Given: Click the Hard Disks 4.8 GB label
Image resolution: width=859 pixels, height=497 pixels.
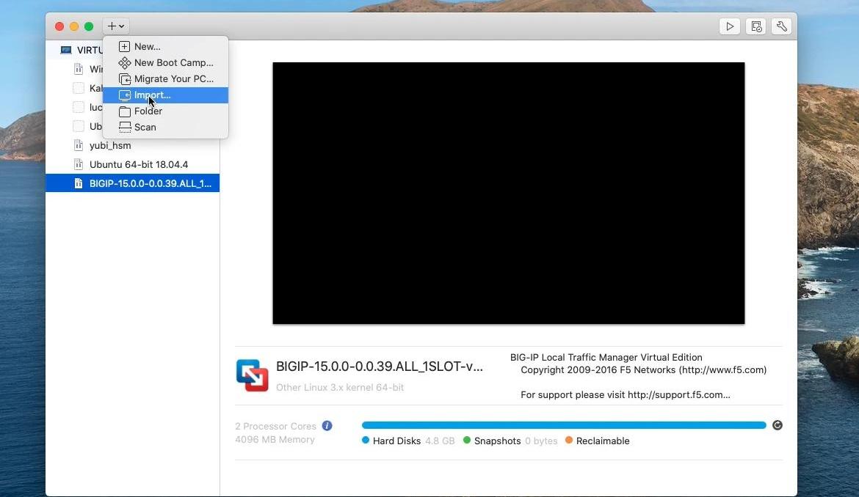Looking at the screenshot, I should tap(413, 441).
